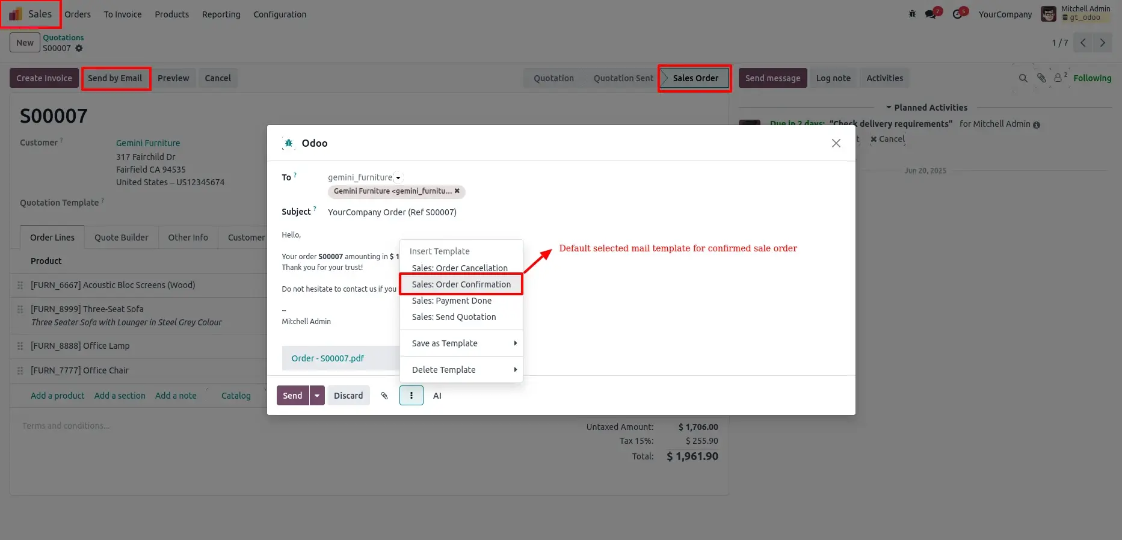Click the drag handle for Office Chair row
1122x540 pixels.
[20, 371]
